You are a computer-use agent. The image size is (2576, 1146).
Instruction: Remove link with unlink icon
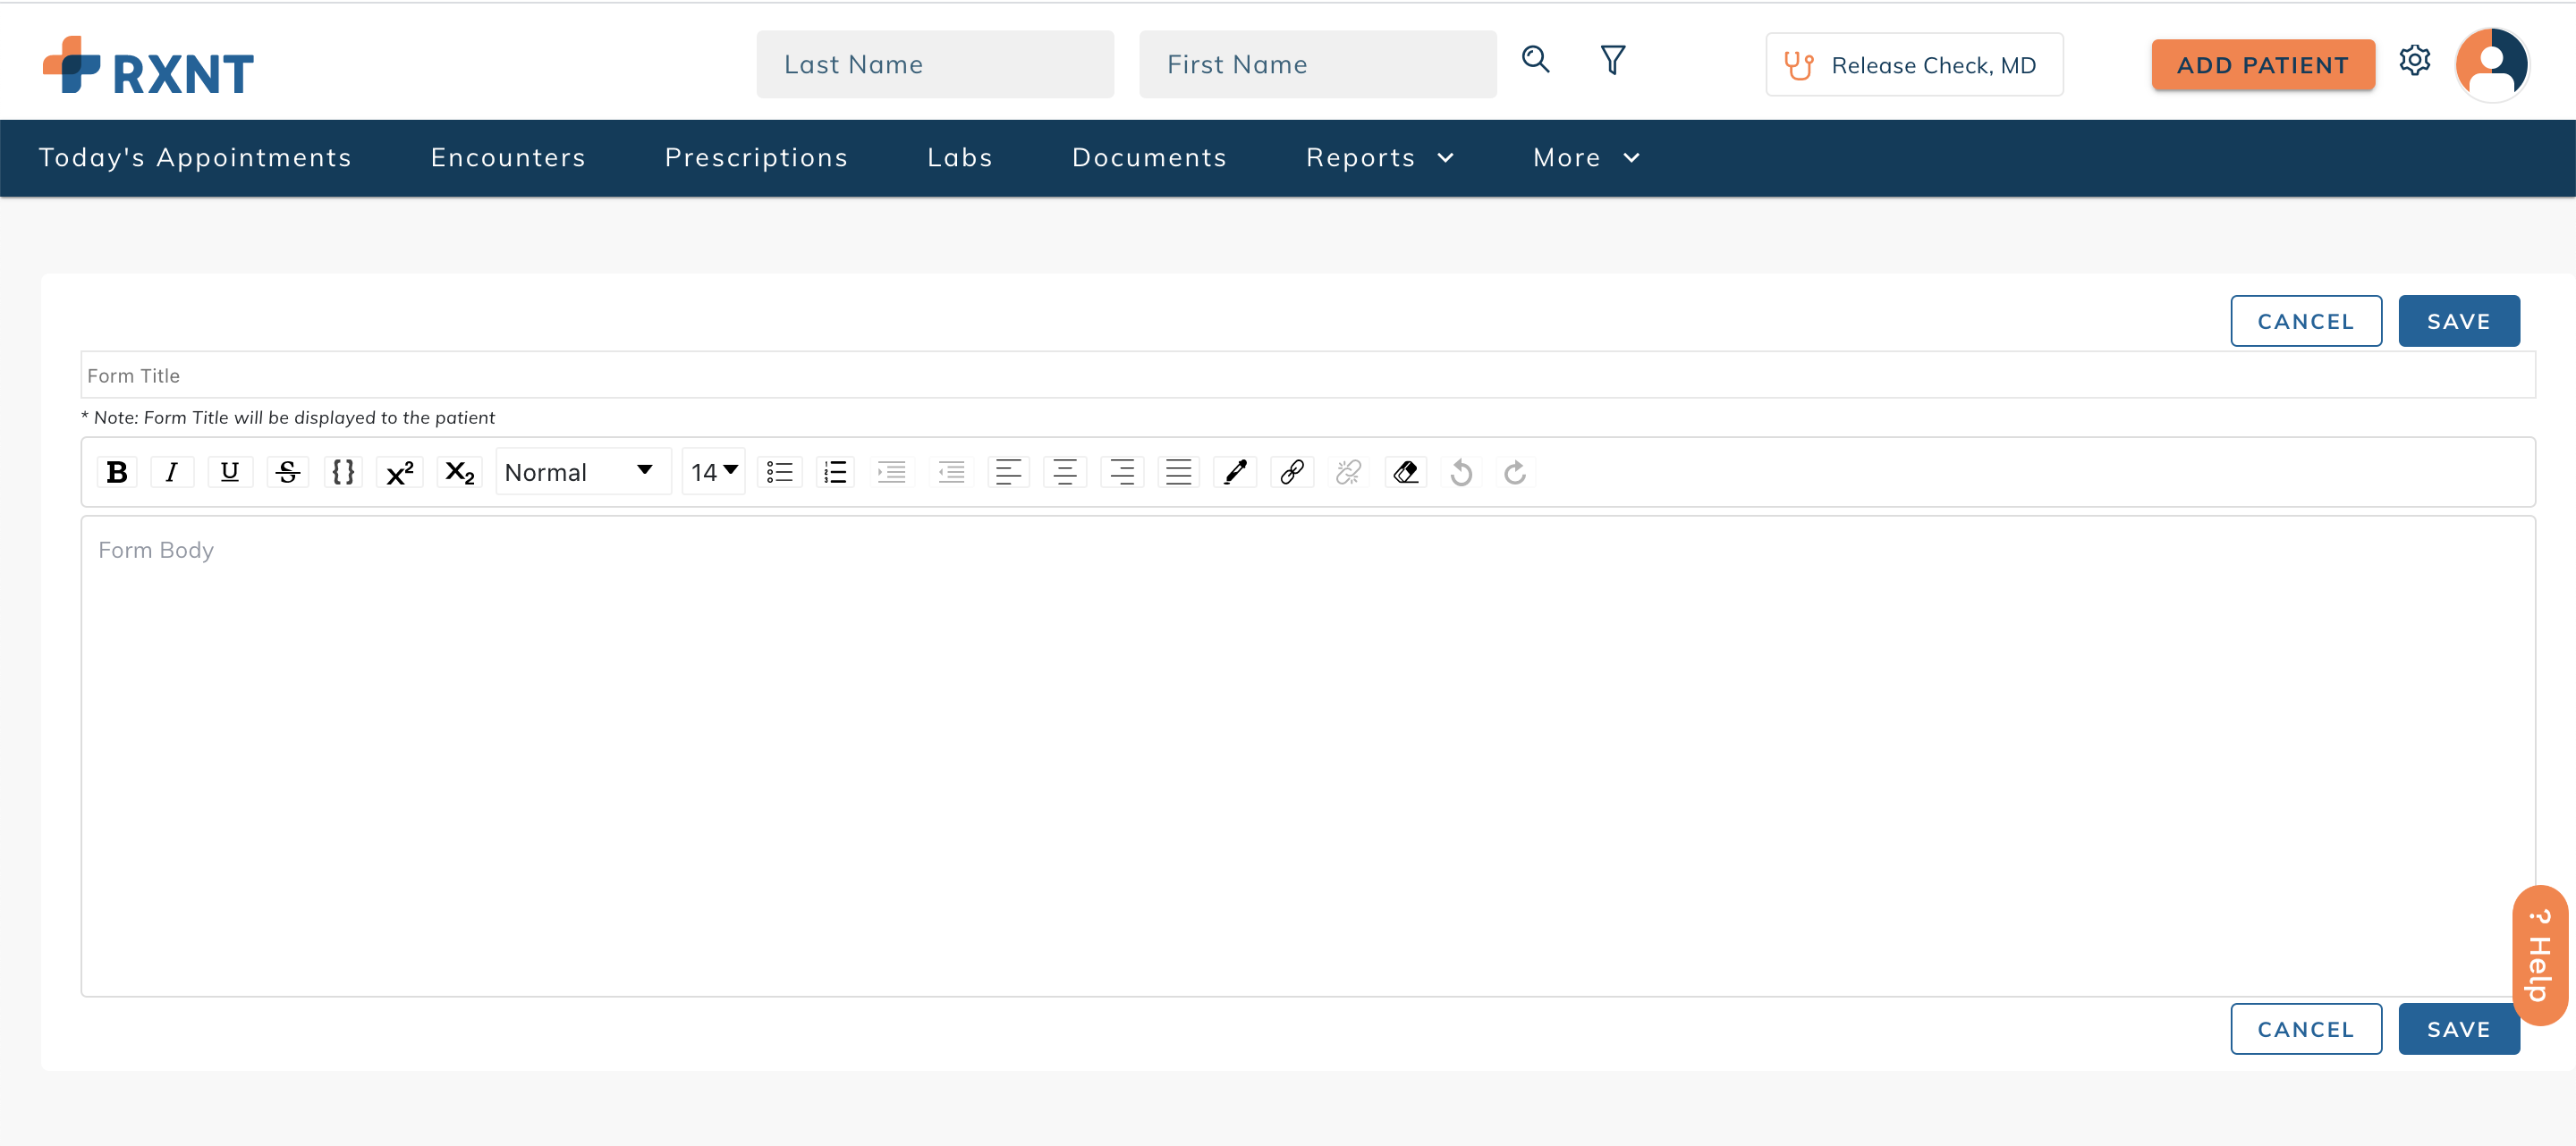click(x=1348, y=472)
